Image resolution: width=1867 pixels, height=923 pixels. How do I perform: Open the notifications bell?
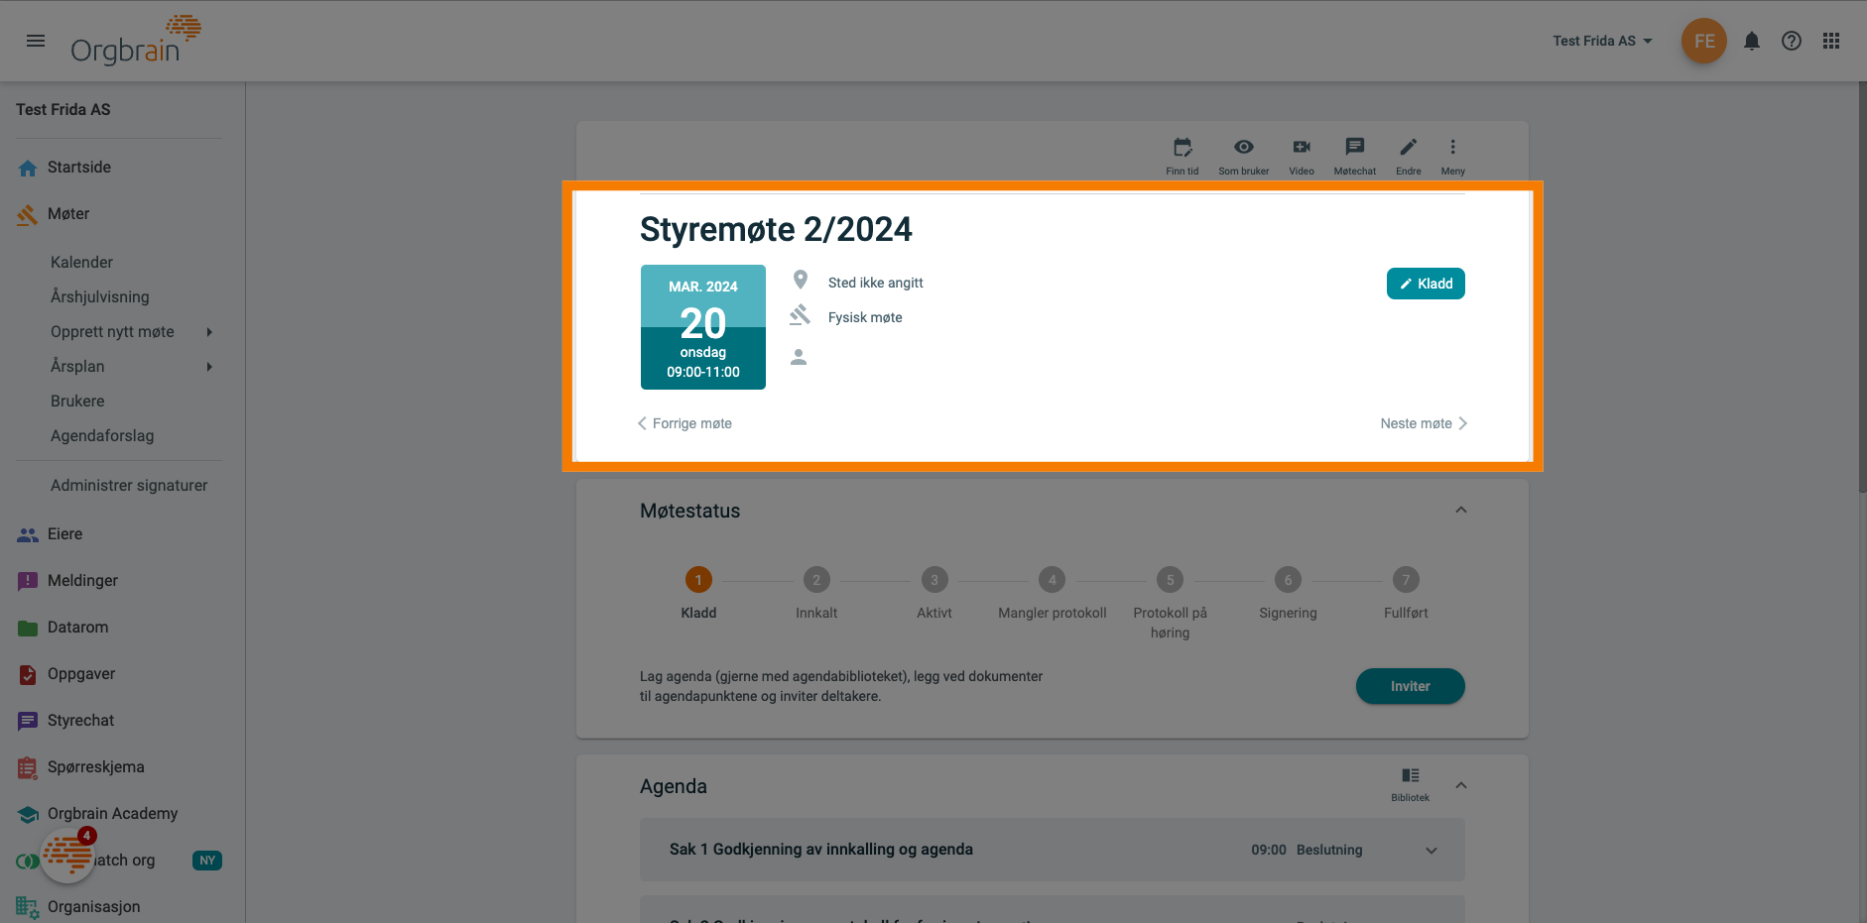(x=1752, y=41)
